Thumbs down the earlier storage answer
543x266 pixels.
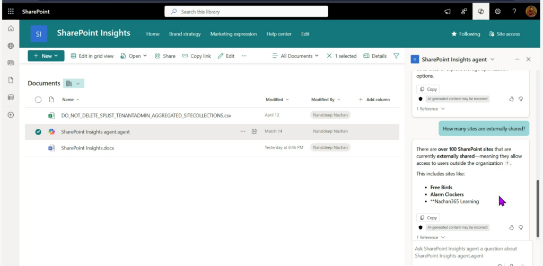pos(521,99)
